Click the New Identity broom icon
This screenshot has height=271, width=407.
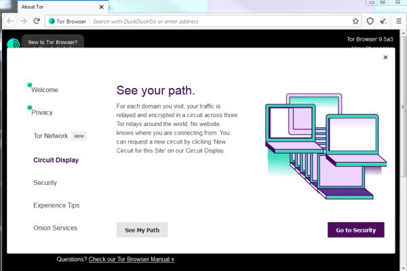coord(384,21)
